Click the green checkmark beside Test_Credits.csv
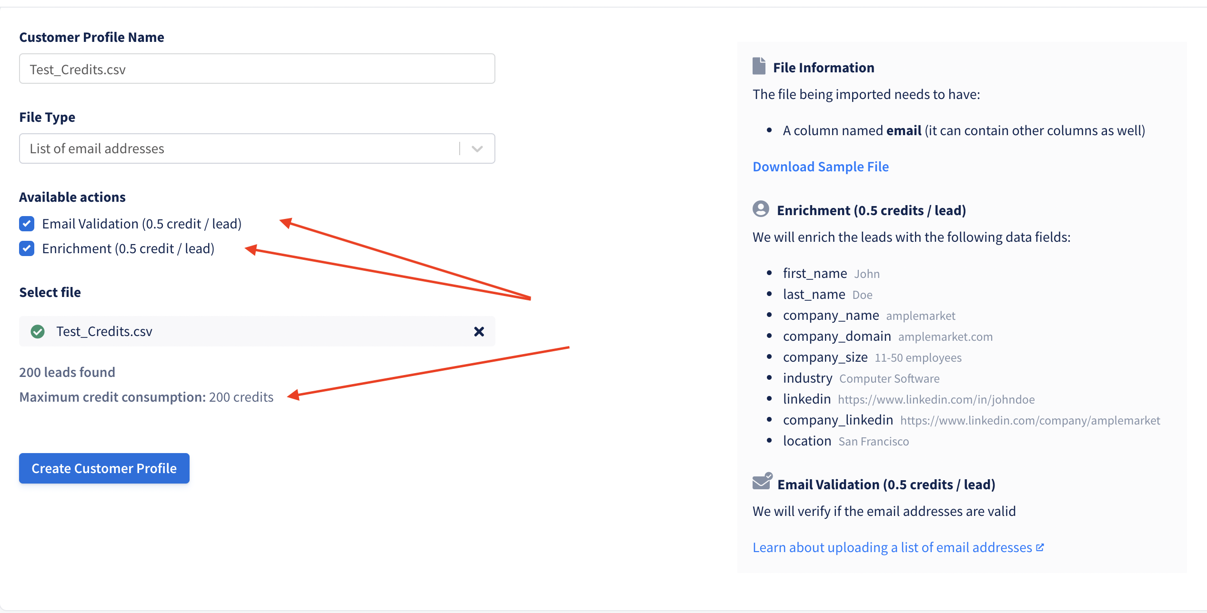The image size is (1207, 613). (x=38, y=331)
